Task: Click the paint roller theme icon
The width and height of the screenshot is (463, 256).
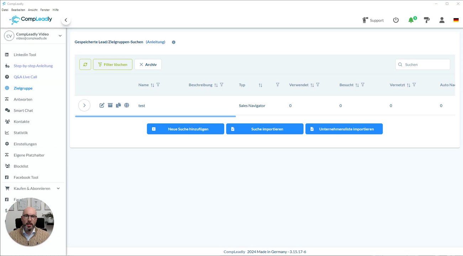Action: [x=427, y=20]
